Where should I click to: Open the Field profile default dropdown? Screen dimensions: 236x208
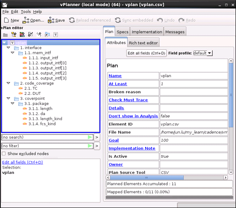(203, 53)
